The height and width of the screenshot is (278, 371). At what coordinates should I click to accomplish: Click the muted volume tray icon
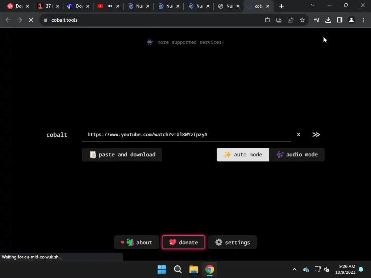(327, 269)
